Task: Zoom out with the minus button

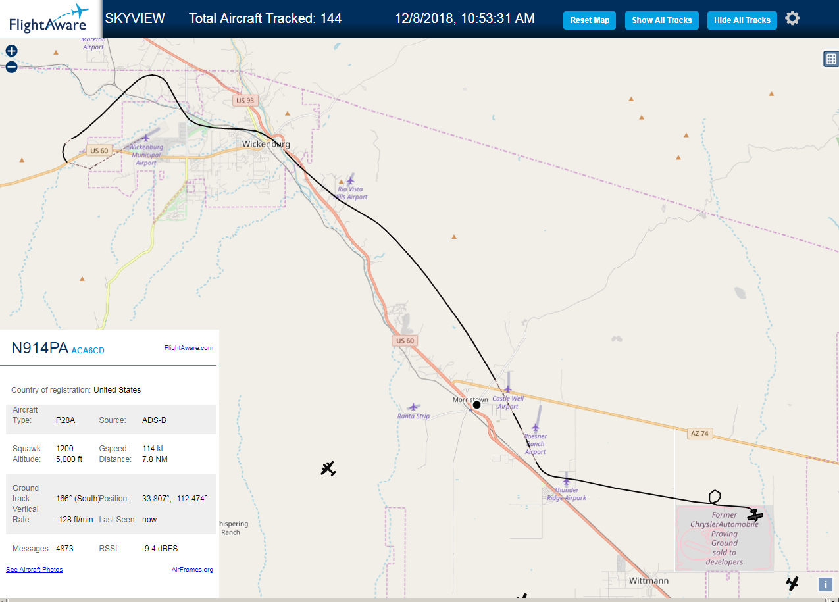Action: click(x=11, y=66)
